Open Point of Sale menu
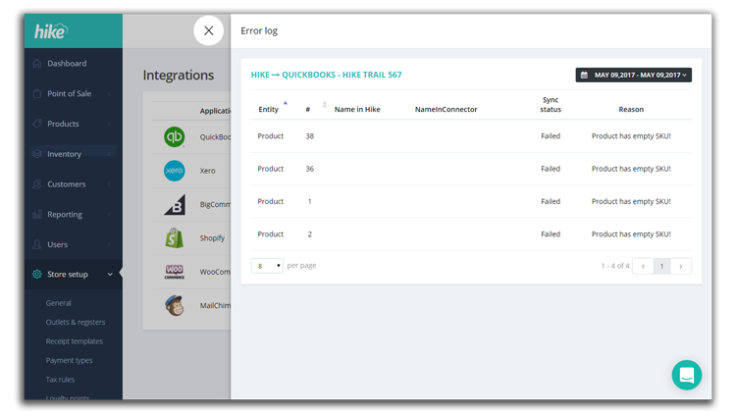 click(69, 93)
